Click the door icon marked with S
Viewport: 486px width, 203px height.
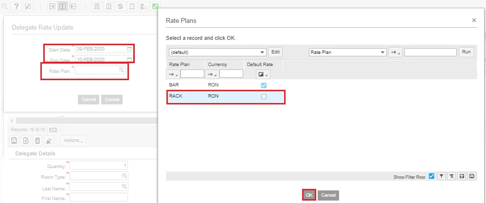(x=97, y=6)
